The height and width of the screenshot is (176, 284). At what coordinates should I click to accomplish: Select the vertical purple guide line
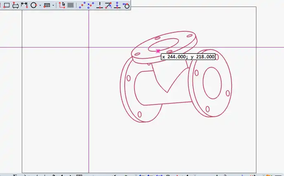[x=89, y=123]
